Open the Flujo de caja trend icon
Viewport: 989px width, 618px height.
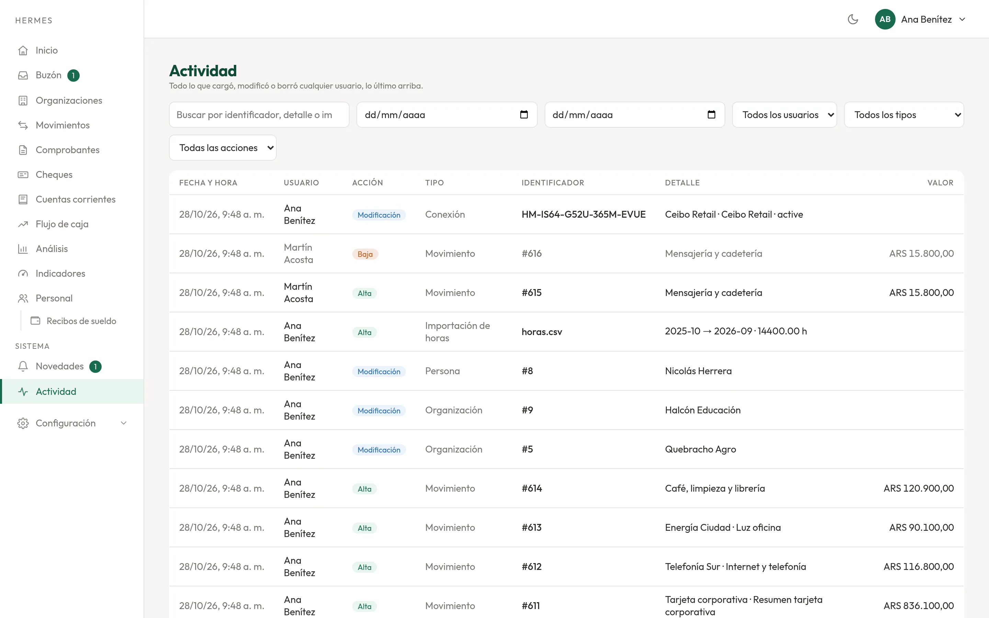(x=23, y=224)
